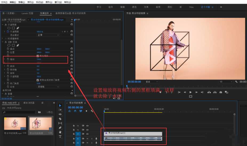
Task: Select the Type tool
Action: 60,137
